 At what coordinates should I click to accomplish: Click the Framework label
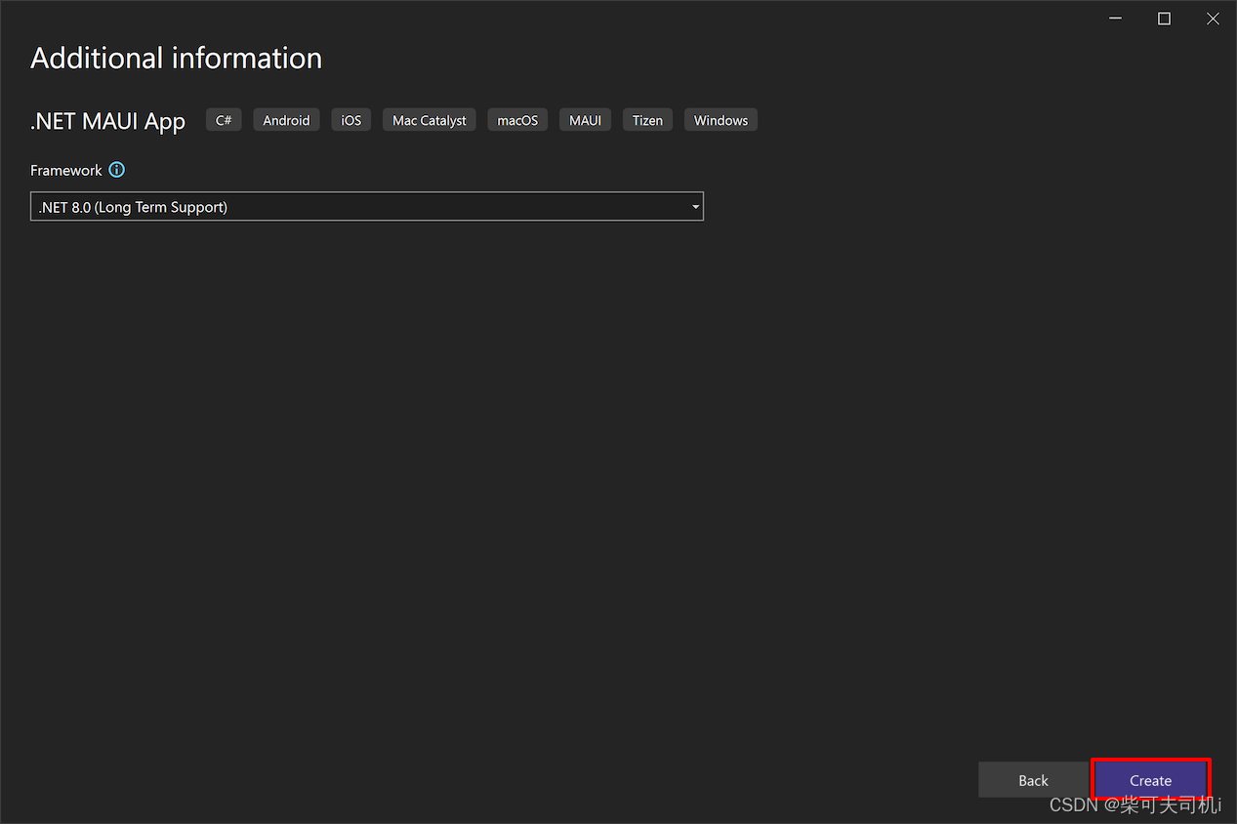pyautogui.click(x=65, y=170)
